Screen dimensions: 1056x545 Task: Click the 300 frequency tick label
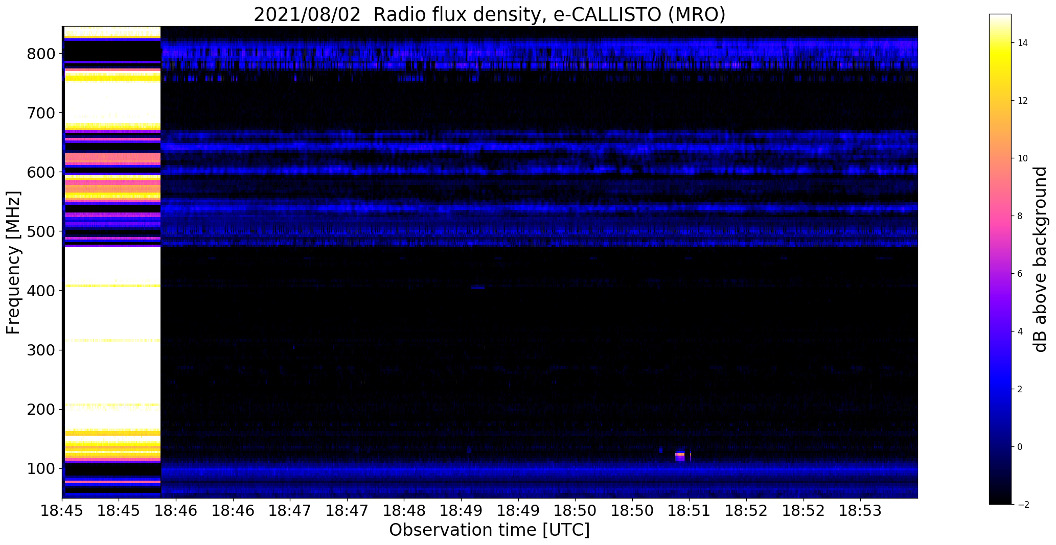[x=42, y=350]
